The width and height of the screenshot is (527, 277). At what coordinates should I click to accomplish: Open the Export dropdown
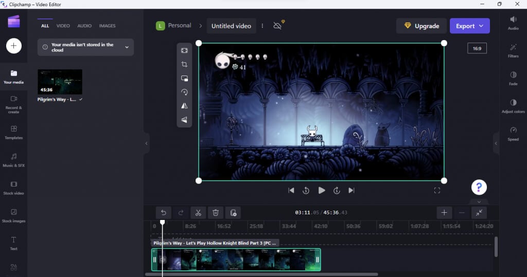(469, 26)
